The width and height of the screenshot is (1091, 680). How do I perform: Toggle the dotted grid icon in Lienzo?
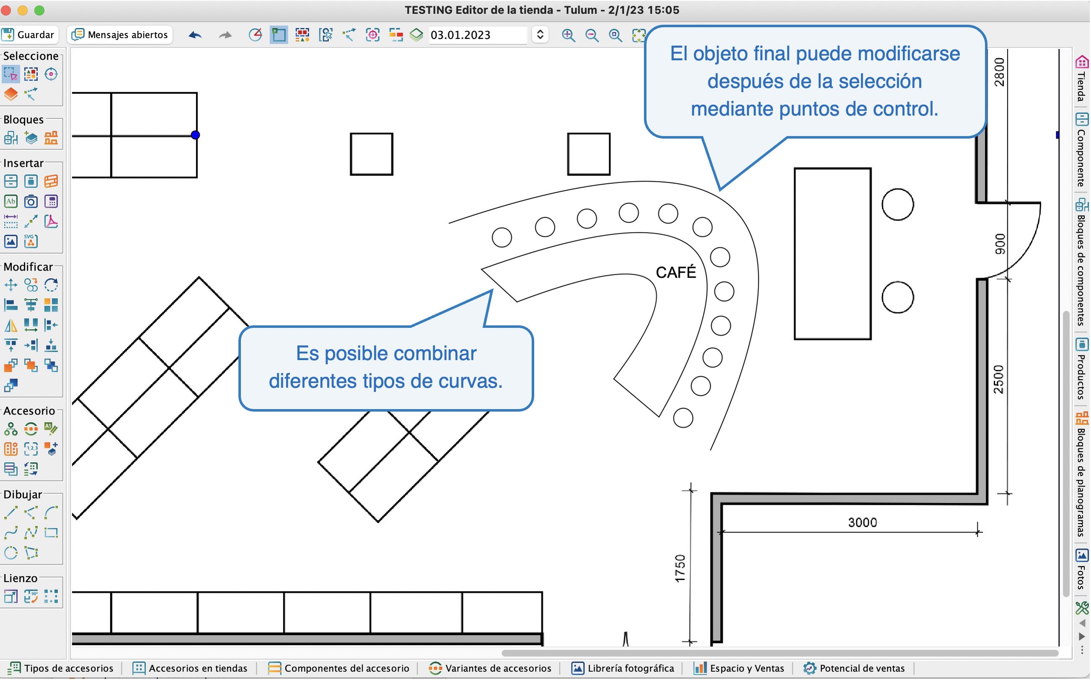[x=51, y=597]
